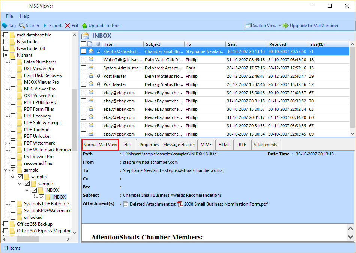Click folder icon of PST Viewer Pro
Image resolution: width=356 pixels, height=253 pixels.
click(x=20, y=157)
